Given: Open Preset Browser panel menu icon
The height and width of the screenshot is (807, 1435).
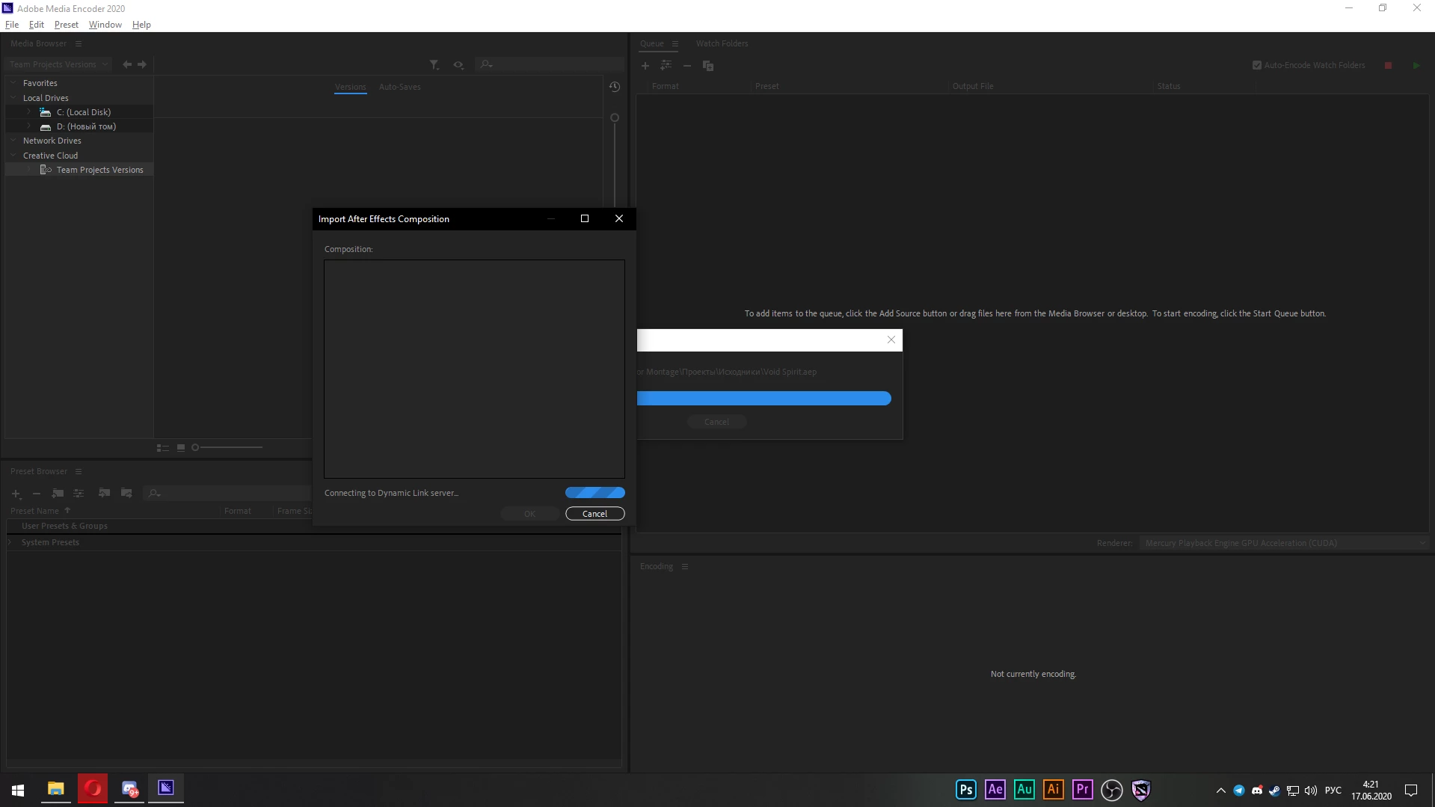Looking at the screenshot, I should (x=79, y=472).
